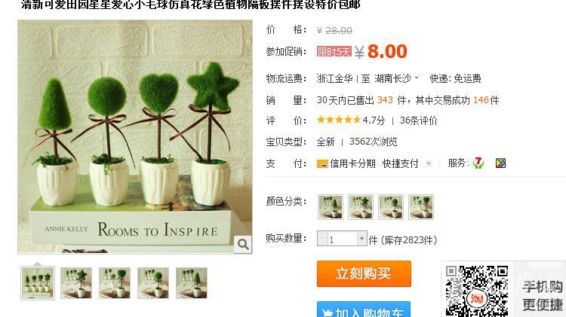Select the star-shaped color option
The image size is (566, 317).
(360, 207)
